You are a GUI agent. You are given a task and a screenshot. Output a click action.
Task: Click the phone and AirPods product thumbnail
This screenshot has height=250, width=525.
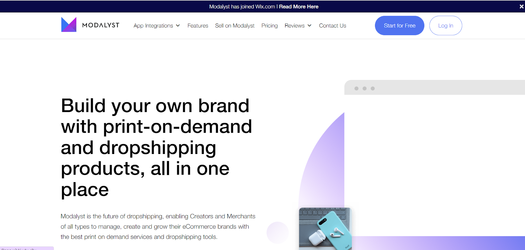pos(325,229)
